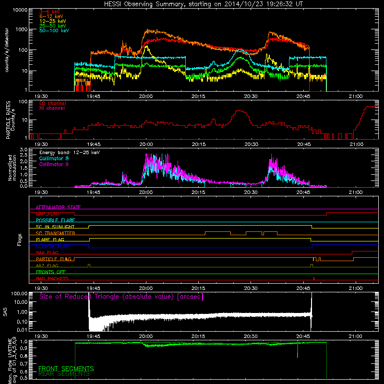Click the BAD_PACKETS red spike near 20:48
The width and height of the screenshot is (384, 384).
click(314, 278)
